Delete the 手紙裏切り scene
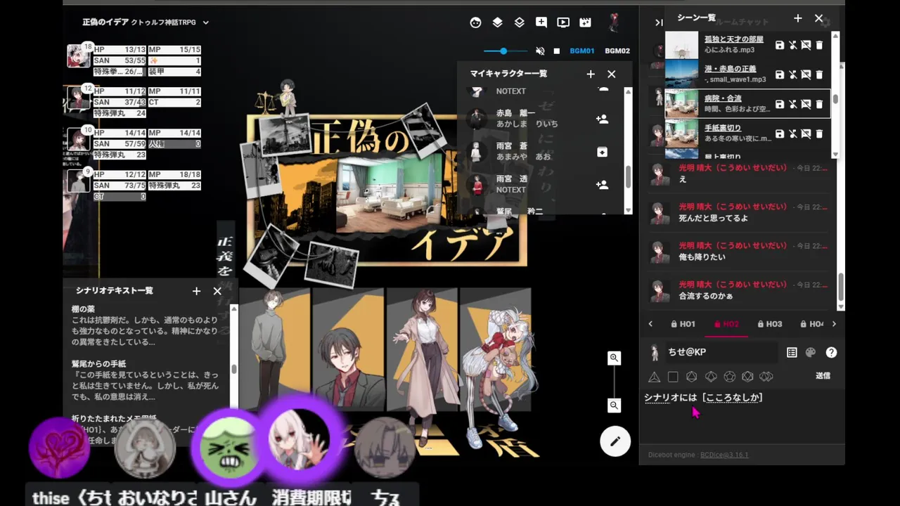This screenshot has height=506, width=900. click(819, 134)
